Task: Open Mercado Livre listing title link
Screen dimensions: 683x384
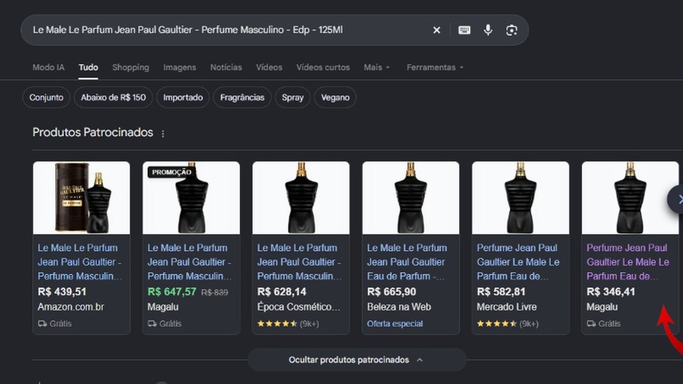Action: tap(518, 262)
